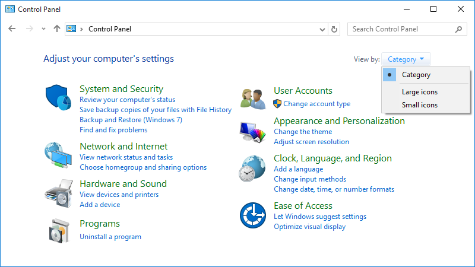Open Change account type link
475x267 pixels.
[316, 104]
